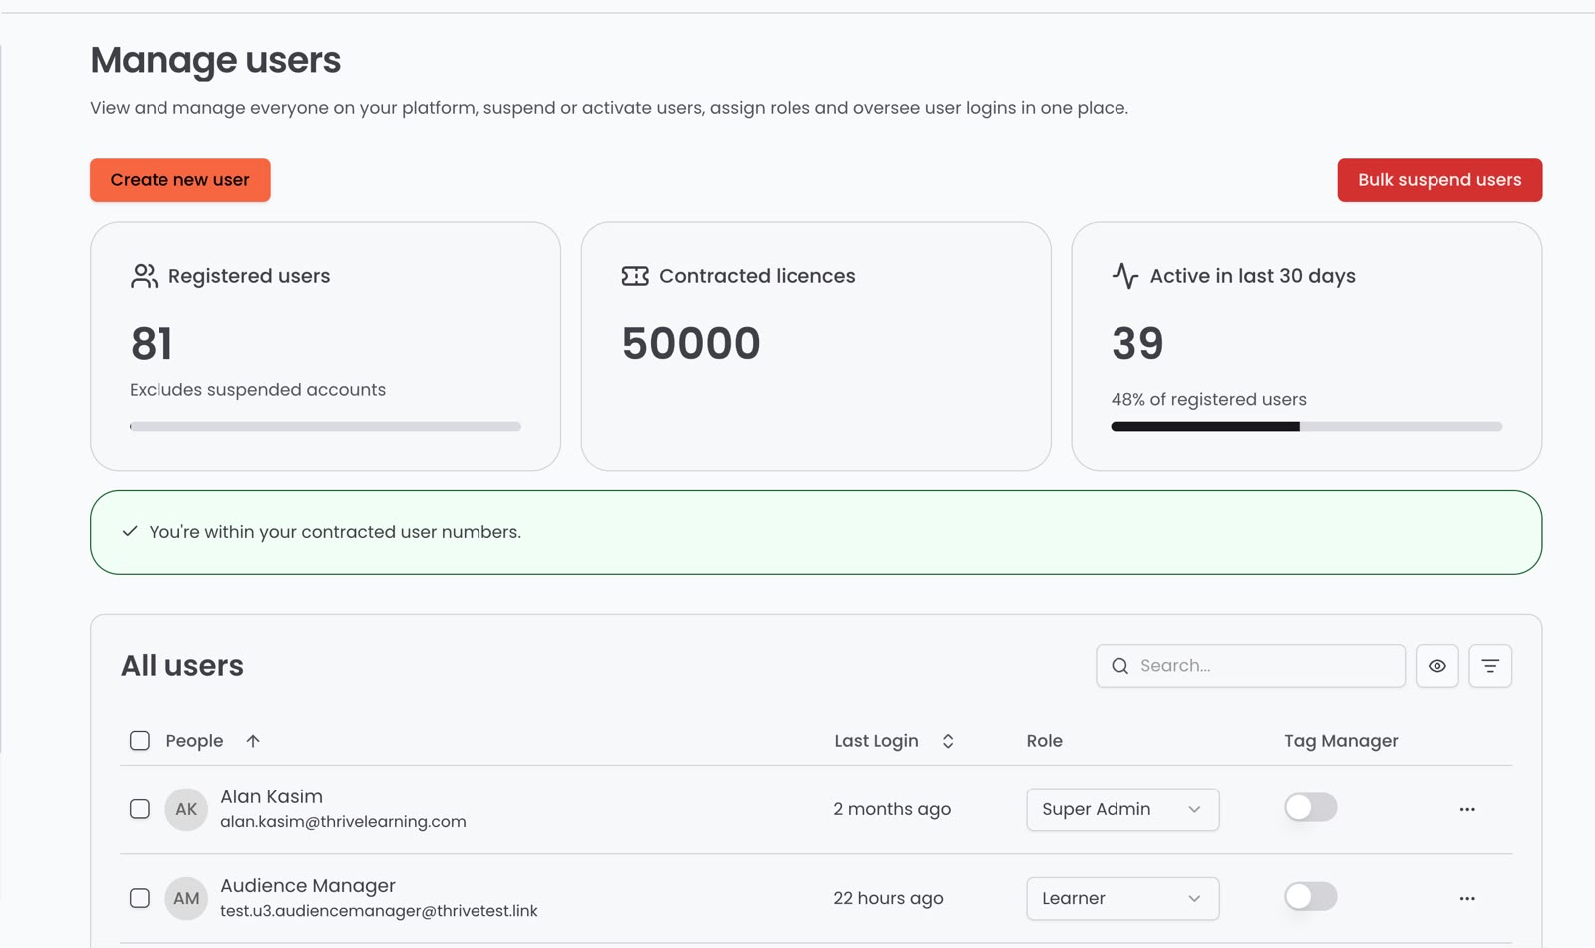
Task: Click the 50000 contracted licences value
Action: point(690,343)
